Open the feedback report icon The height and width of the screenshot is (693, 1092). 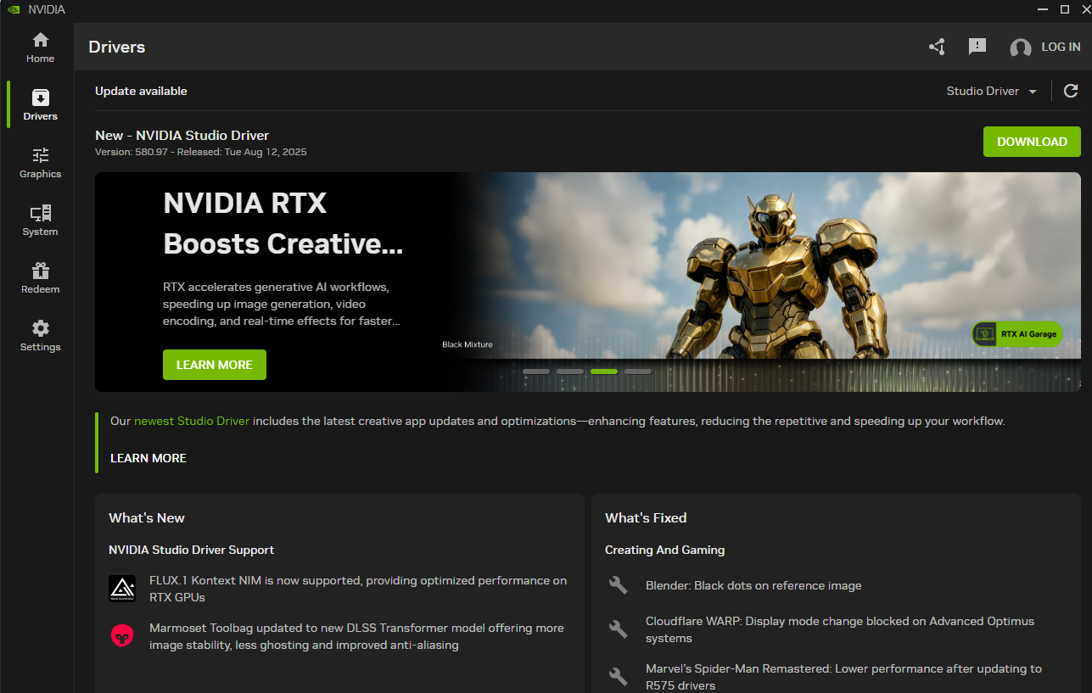pos(977,47)
